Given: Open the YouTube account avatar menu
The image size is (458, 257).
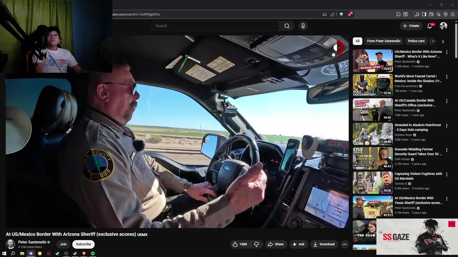Looking at the screenshot, I should click(443, 26).
